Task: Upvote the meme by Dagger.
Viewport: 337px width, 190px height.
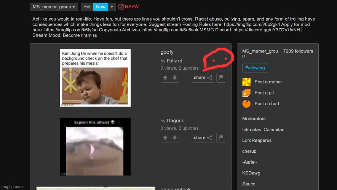Action: 165,138
